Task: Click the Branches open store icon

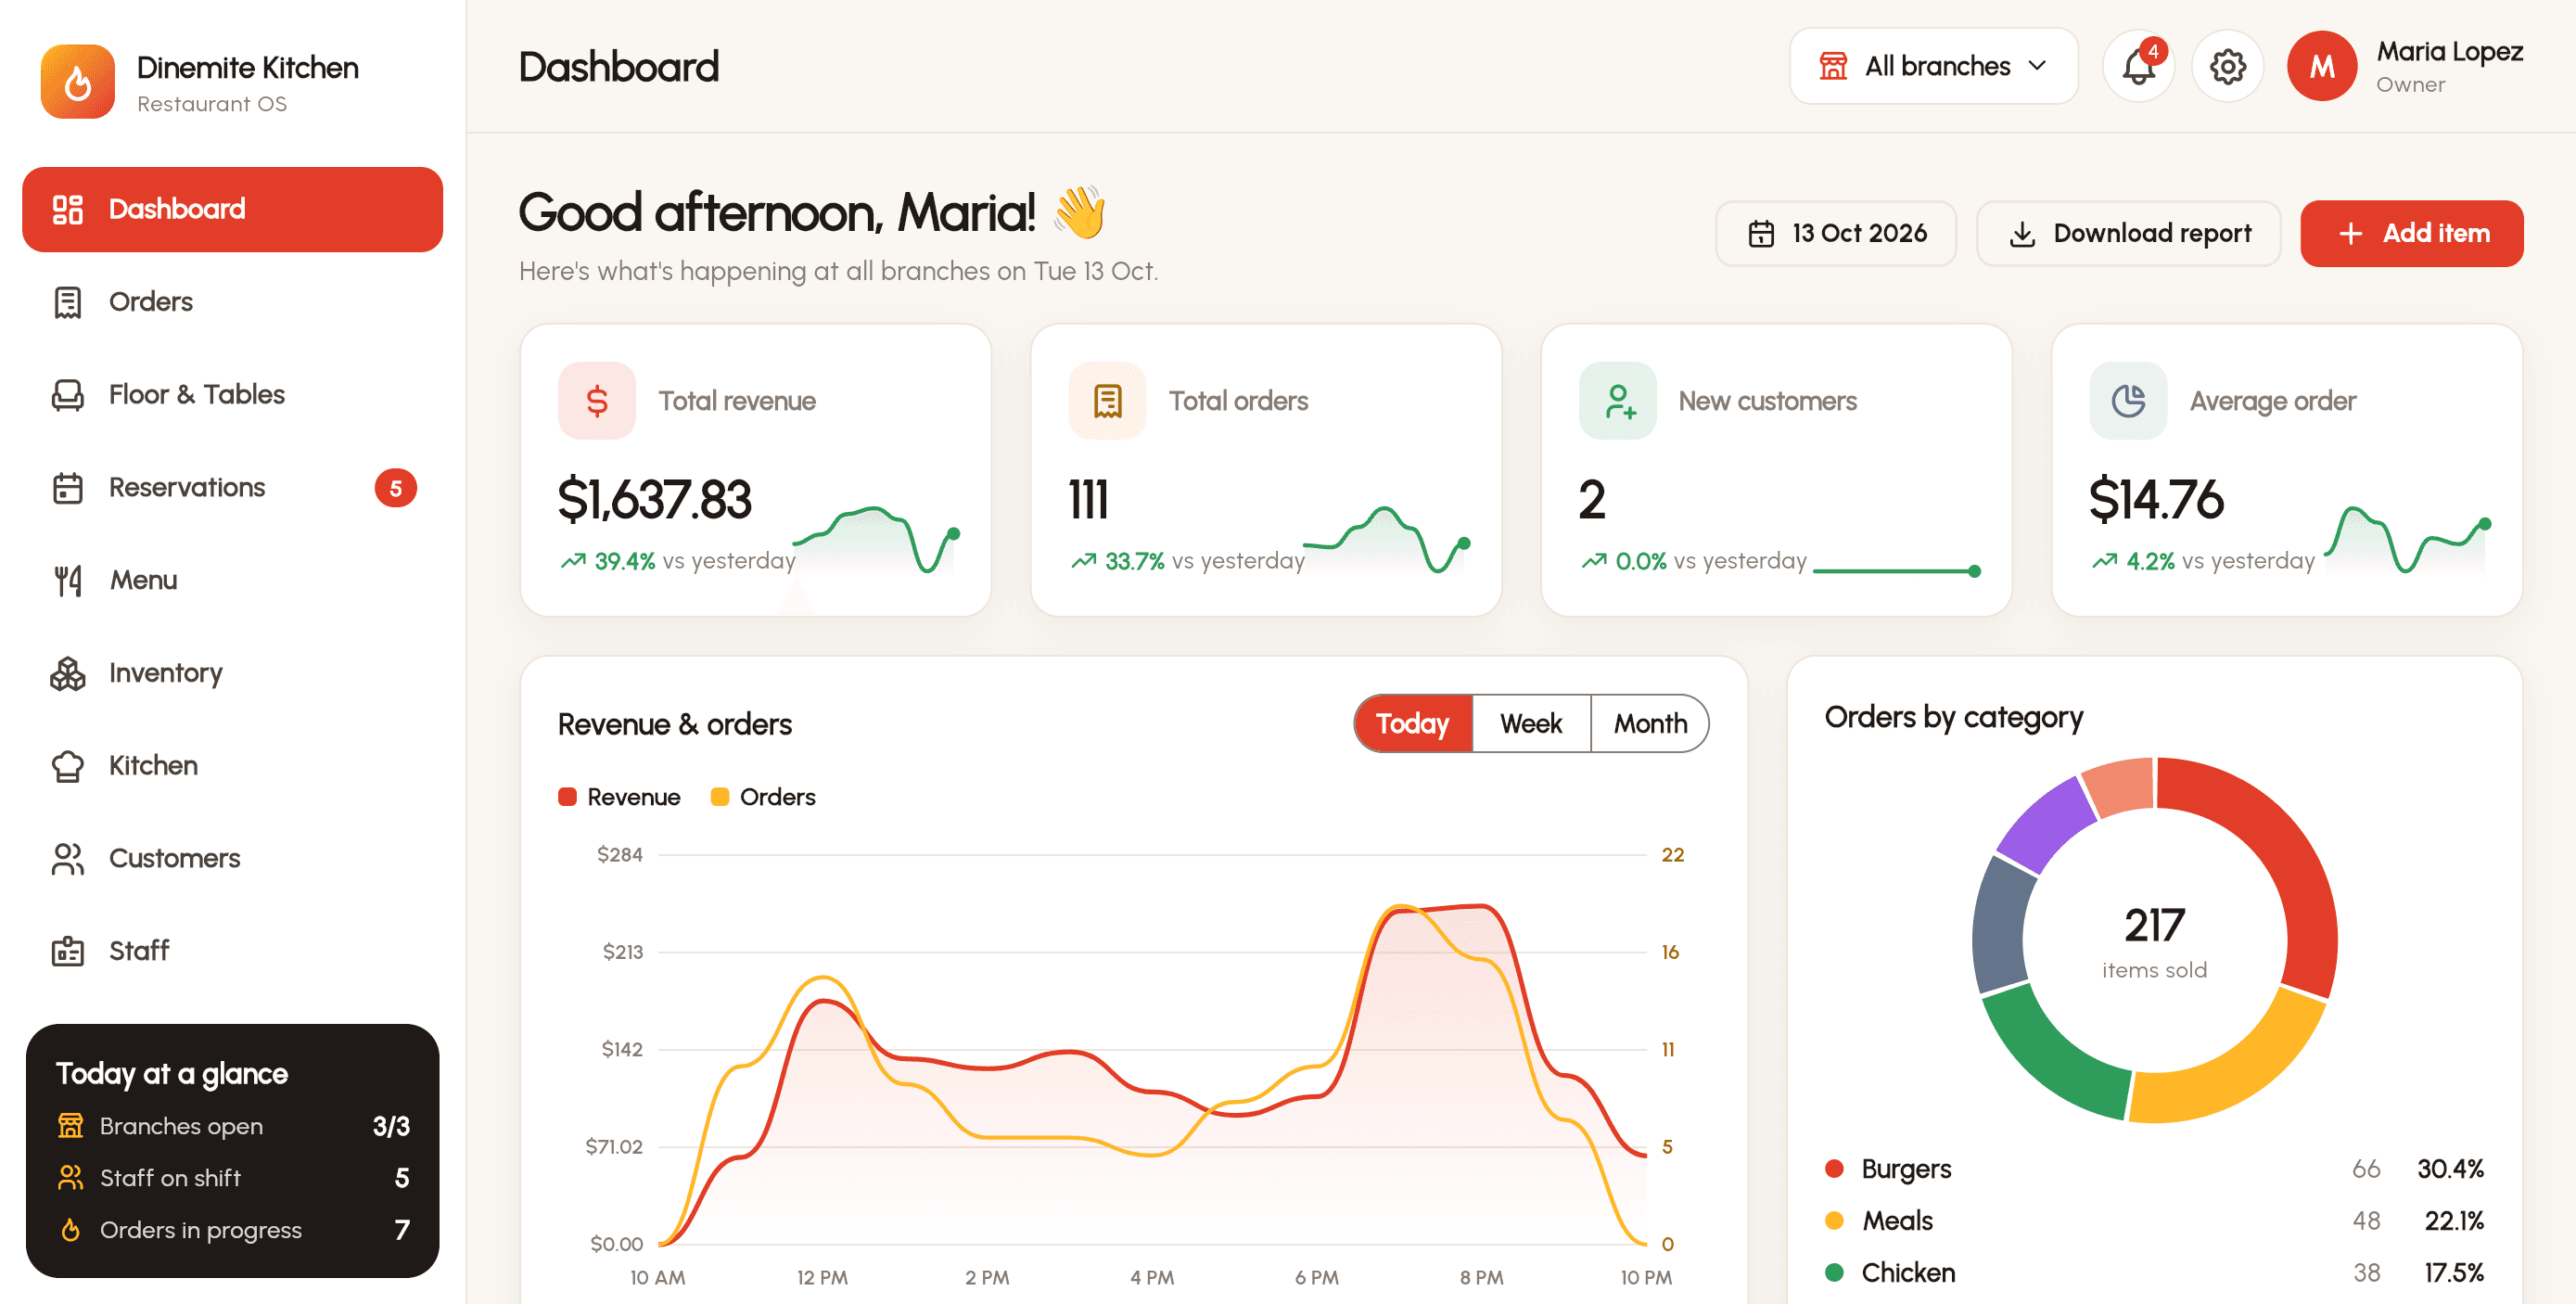Action: coord(70,1126)
